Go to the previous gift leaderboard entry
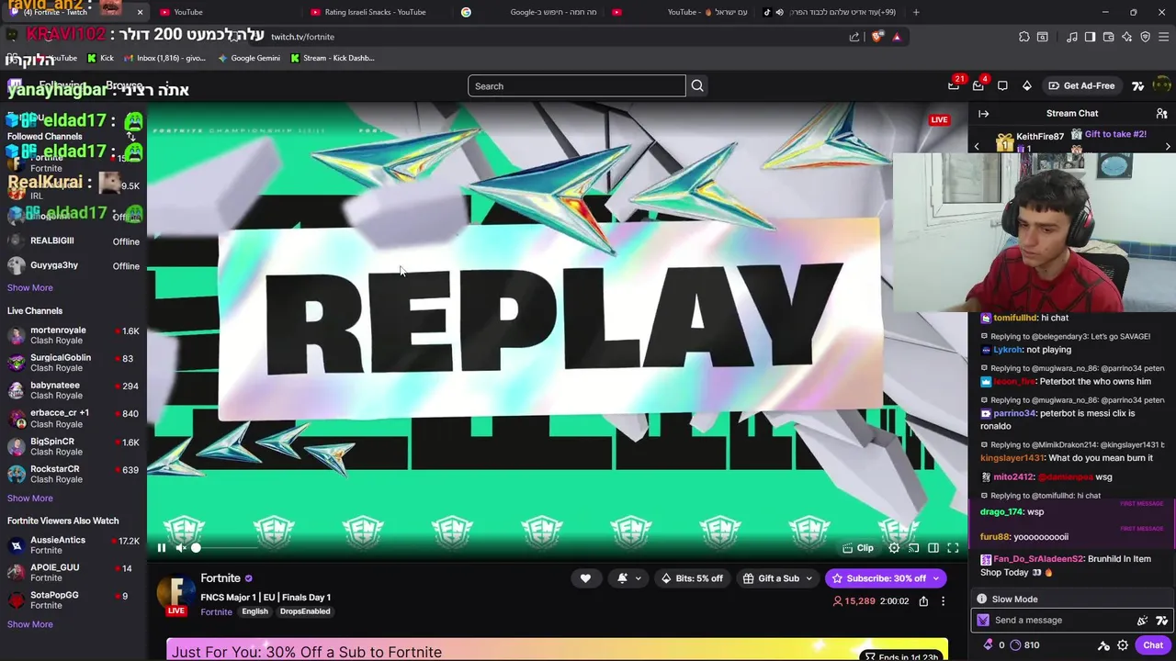The image size is (1176, 661). pyautogui.click(x=977, y=147)
